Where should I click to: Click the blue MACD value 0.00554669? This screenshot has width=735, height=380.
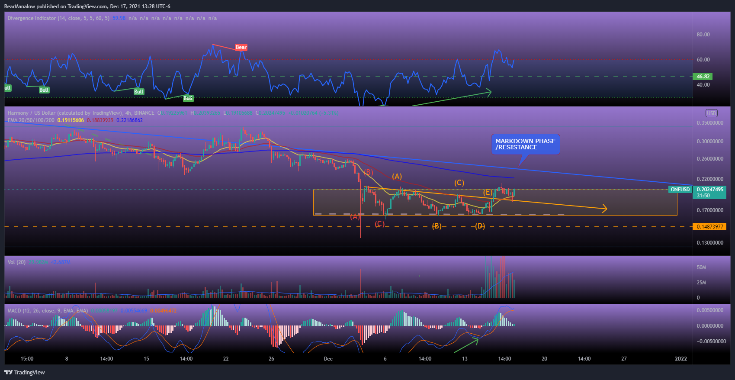pos(134,311)
